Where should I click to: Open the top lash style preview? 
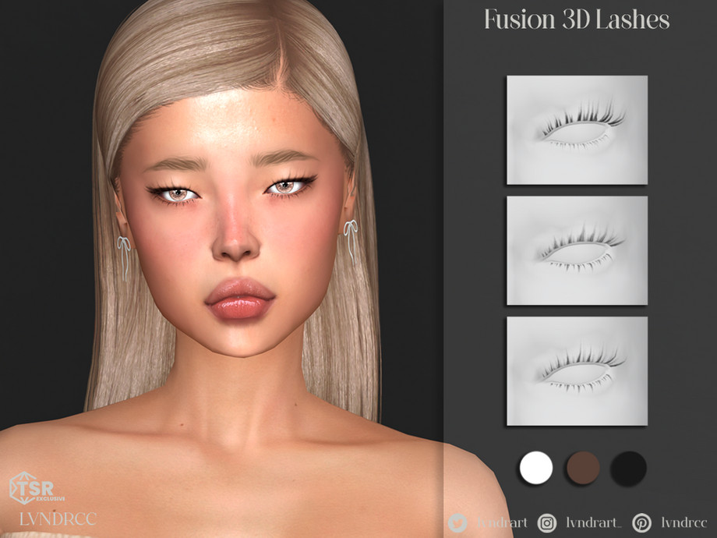(x=577, y=129)
